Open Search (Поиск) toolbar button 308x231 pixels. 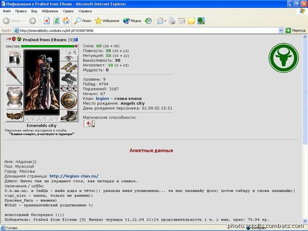point(83,21)
